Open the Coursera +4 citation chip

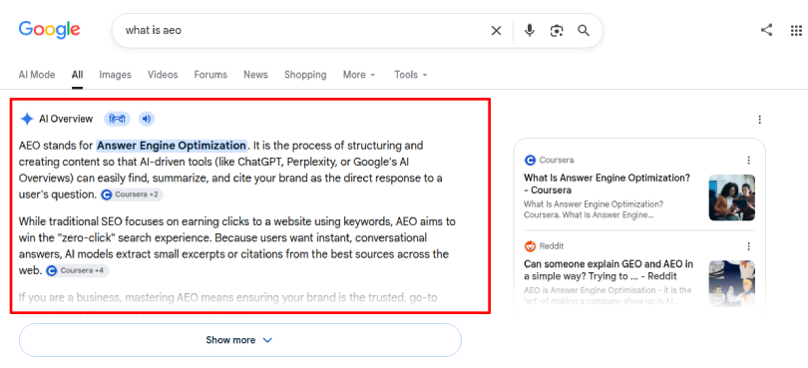[77, 270]
